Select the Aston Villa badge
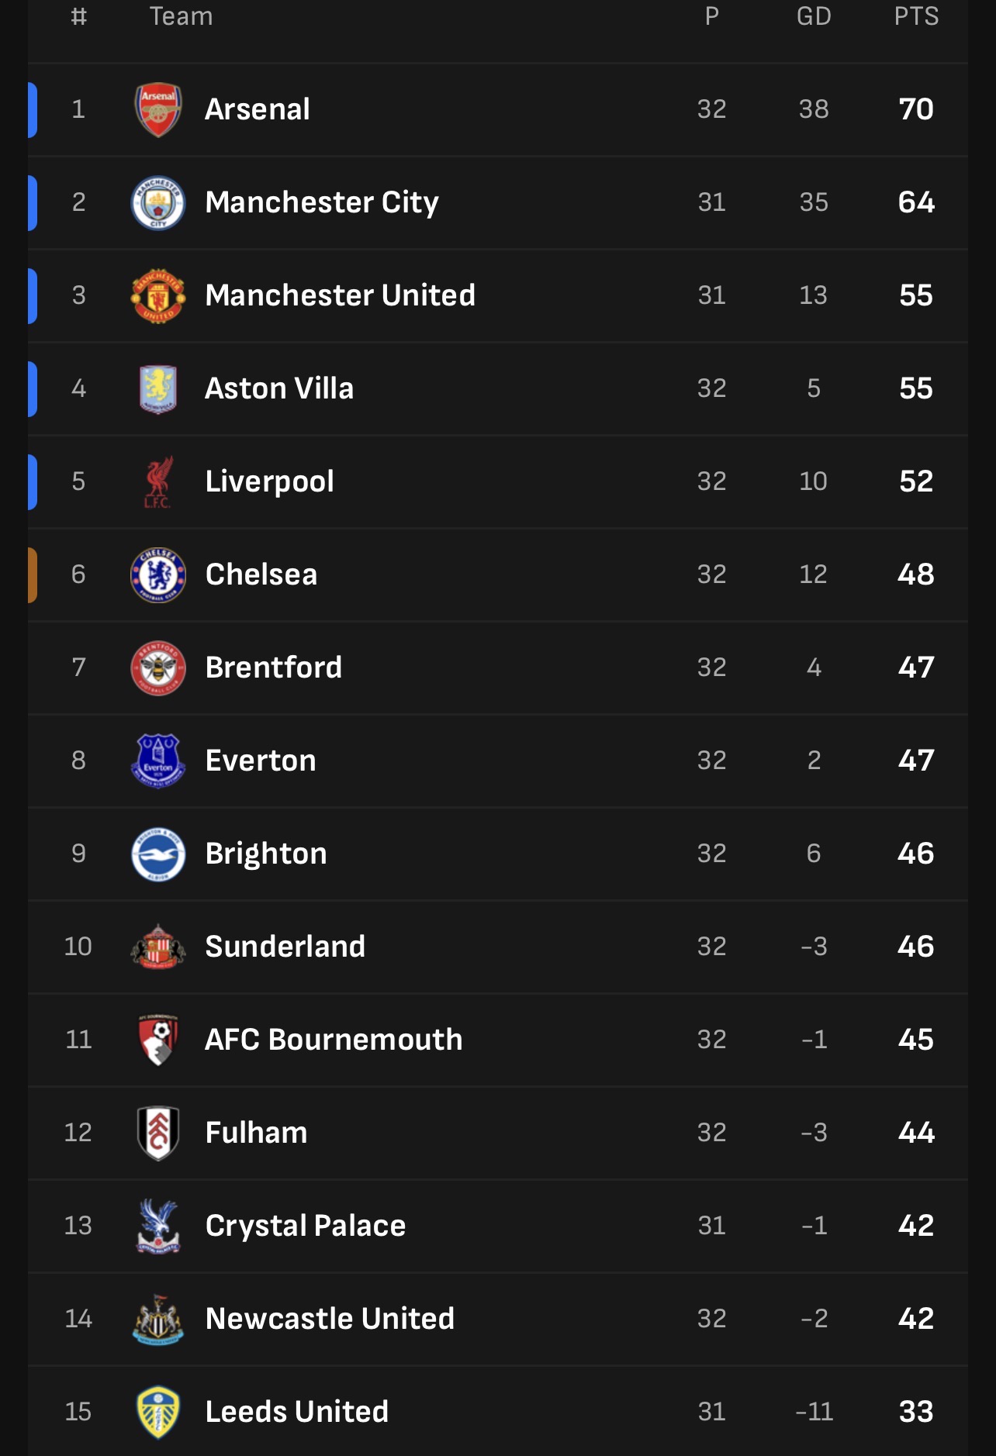This screenshot has height=1456, width=996. pos(158,388)
